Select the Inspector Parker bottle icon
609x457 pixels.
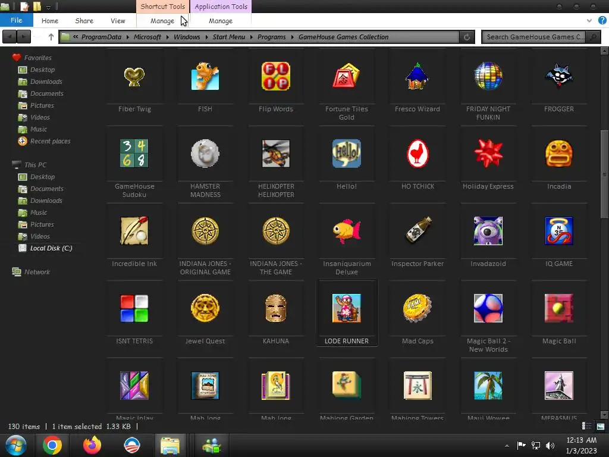pyautogui.click(x=417, y=231)
